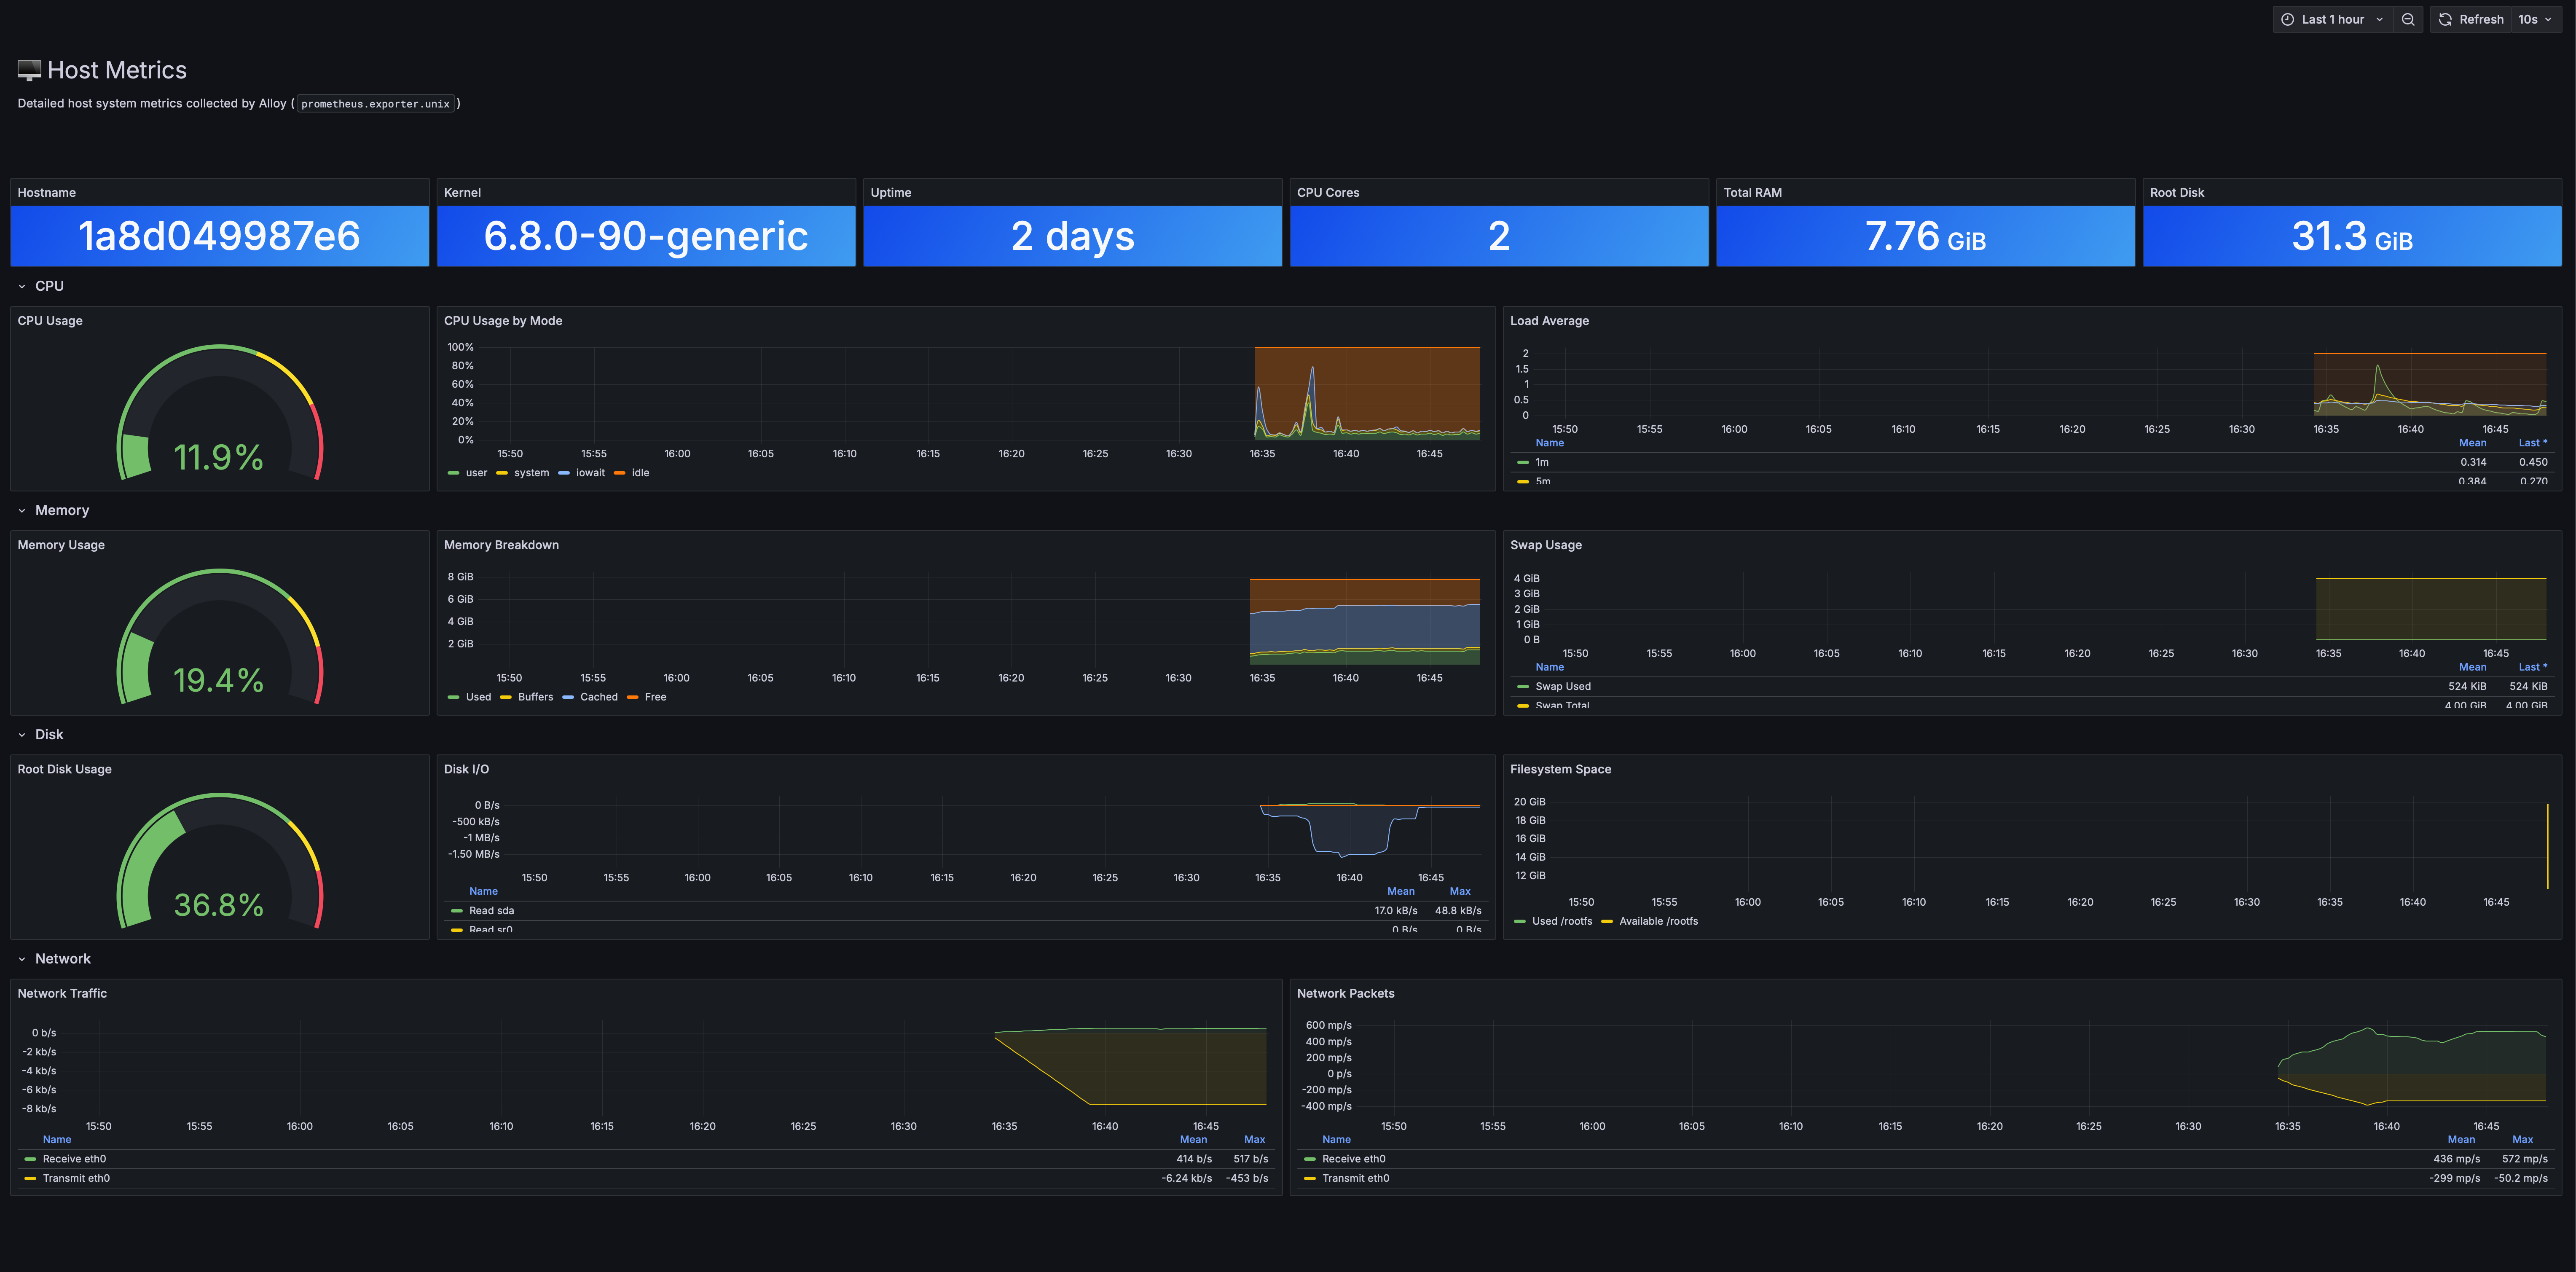Click the orange marker next to Free in Memory Breakdown
Image resolution: width=2576 pixels, height=1272 pixels.
[x=634, y=697]
